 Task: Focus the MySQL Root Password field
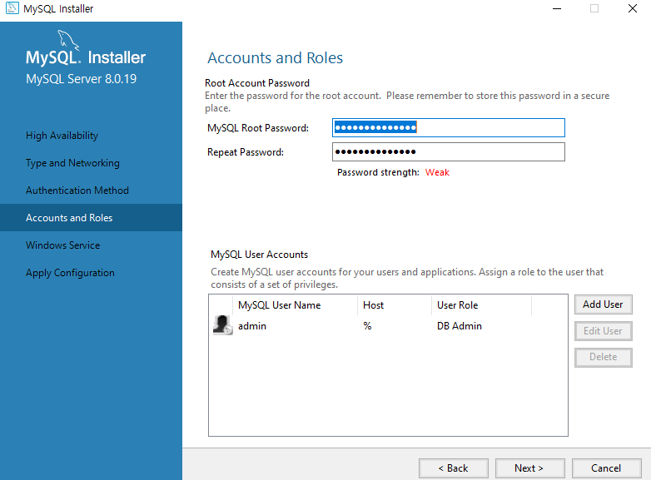click(449, 128)
